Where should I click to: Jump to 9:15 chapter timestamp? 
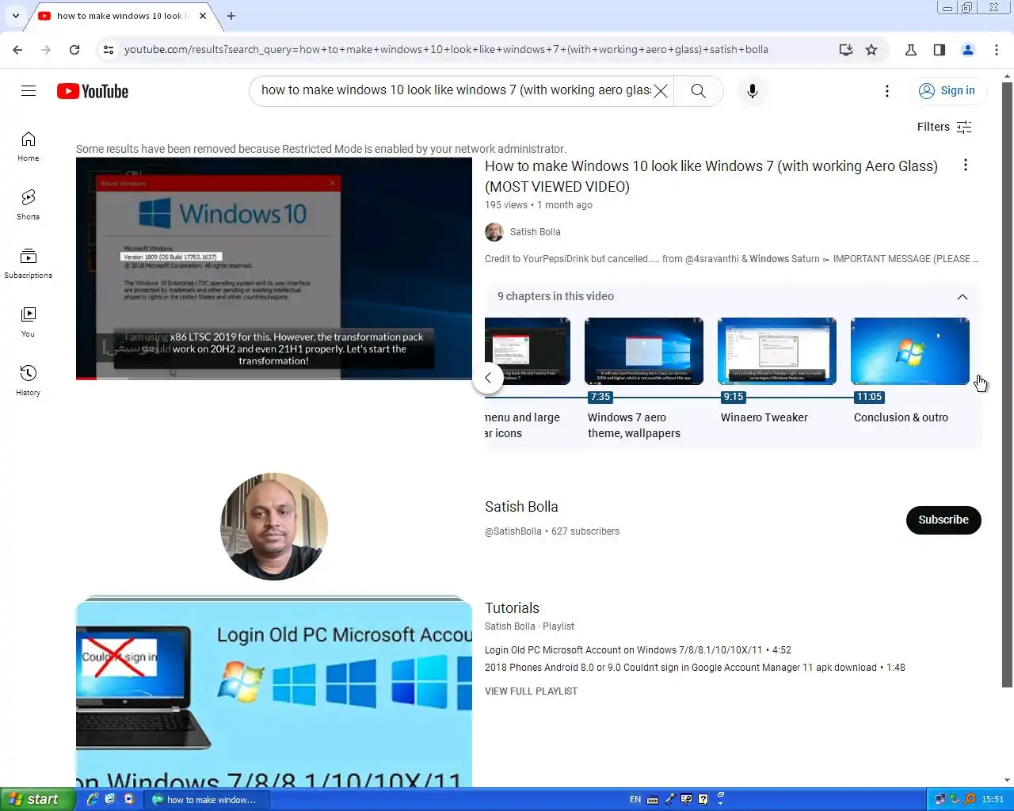[x=734, y=397]
